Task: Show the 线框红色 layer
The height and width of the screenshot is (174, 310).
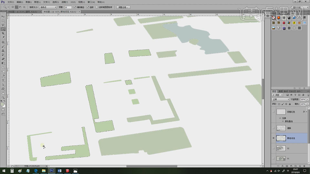Action: coord(273,112)
